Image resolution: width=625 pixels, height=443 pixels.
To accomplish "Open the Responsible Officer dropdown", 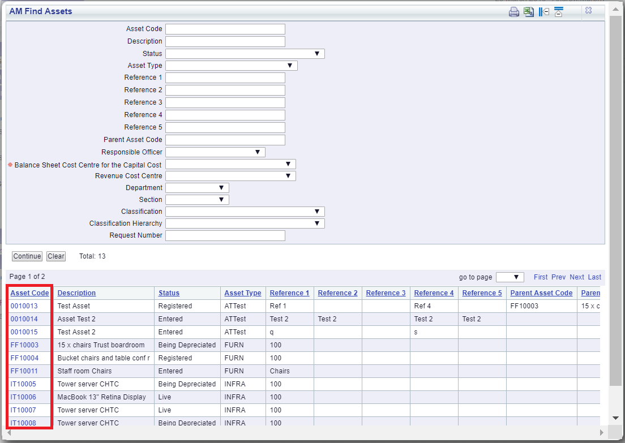I will tap(215, 152).
